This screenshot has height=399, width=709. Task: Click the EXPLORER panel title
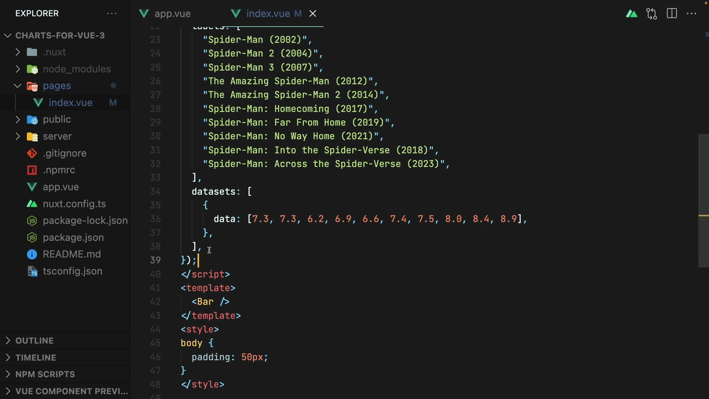37,14
